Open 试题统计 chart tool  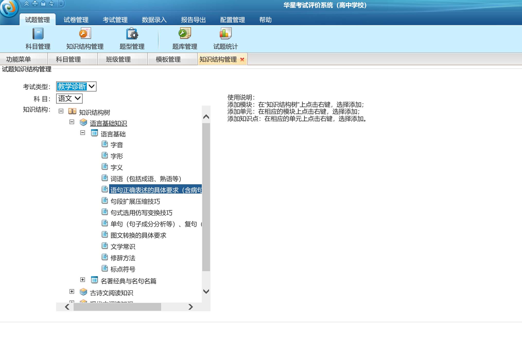click(225, 39)
